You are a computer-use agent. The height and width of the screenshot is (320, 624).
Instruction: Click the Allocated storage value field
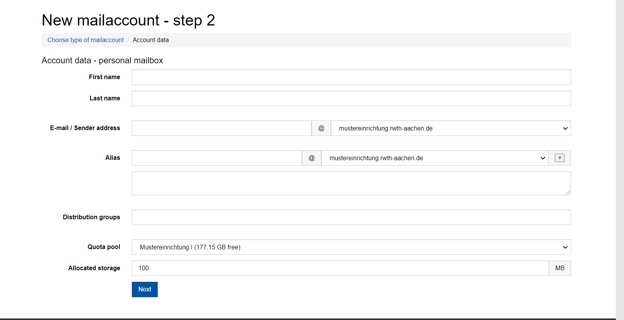(x=340, y=268)
